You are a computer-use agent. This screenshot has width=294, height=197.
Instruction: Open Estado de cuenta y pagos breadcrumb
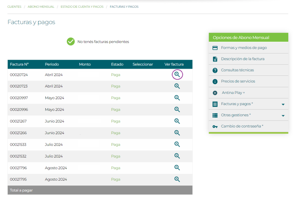pos(82,7)
